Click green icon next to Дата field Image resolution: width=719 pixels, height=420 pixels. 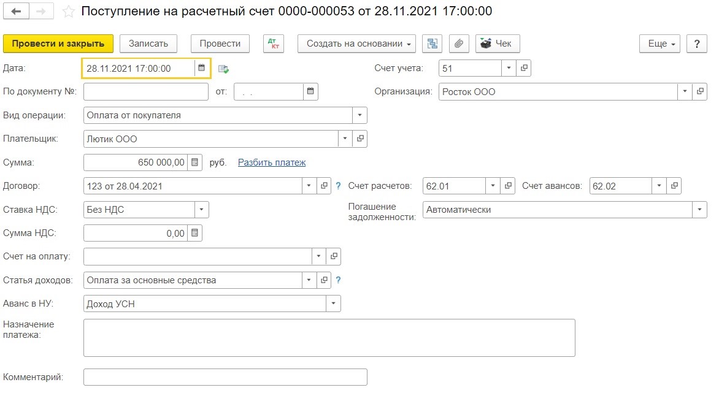(223, 69)
